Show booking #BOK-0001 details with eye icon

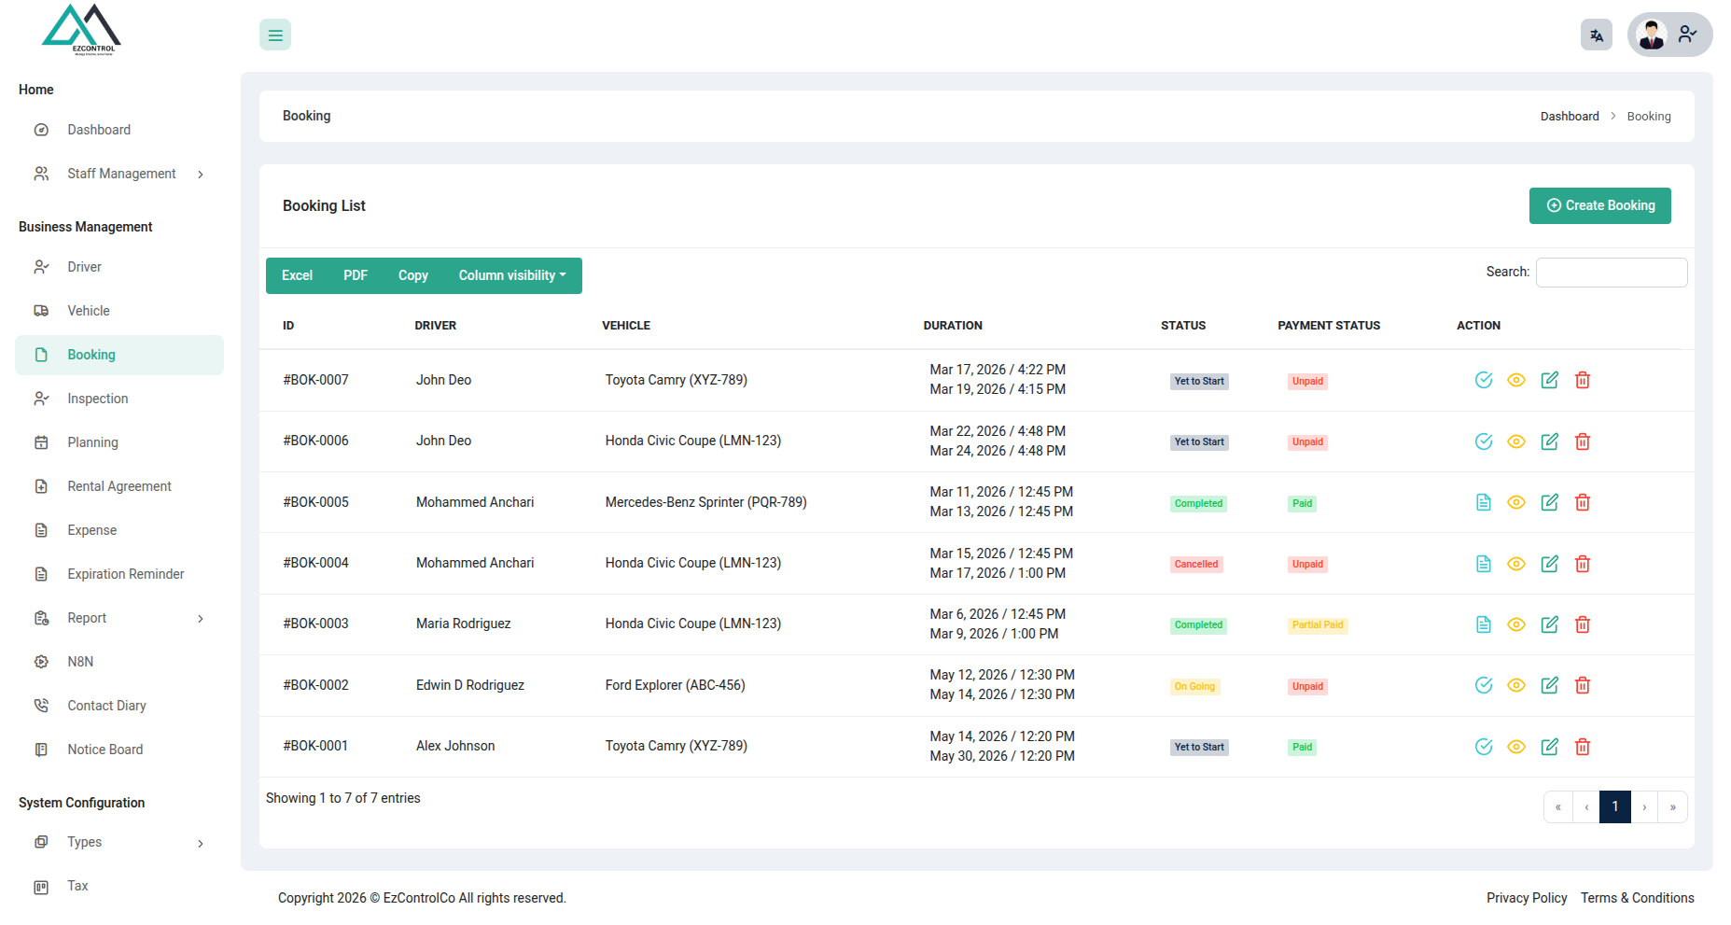tap(1516, 747)
